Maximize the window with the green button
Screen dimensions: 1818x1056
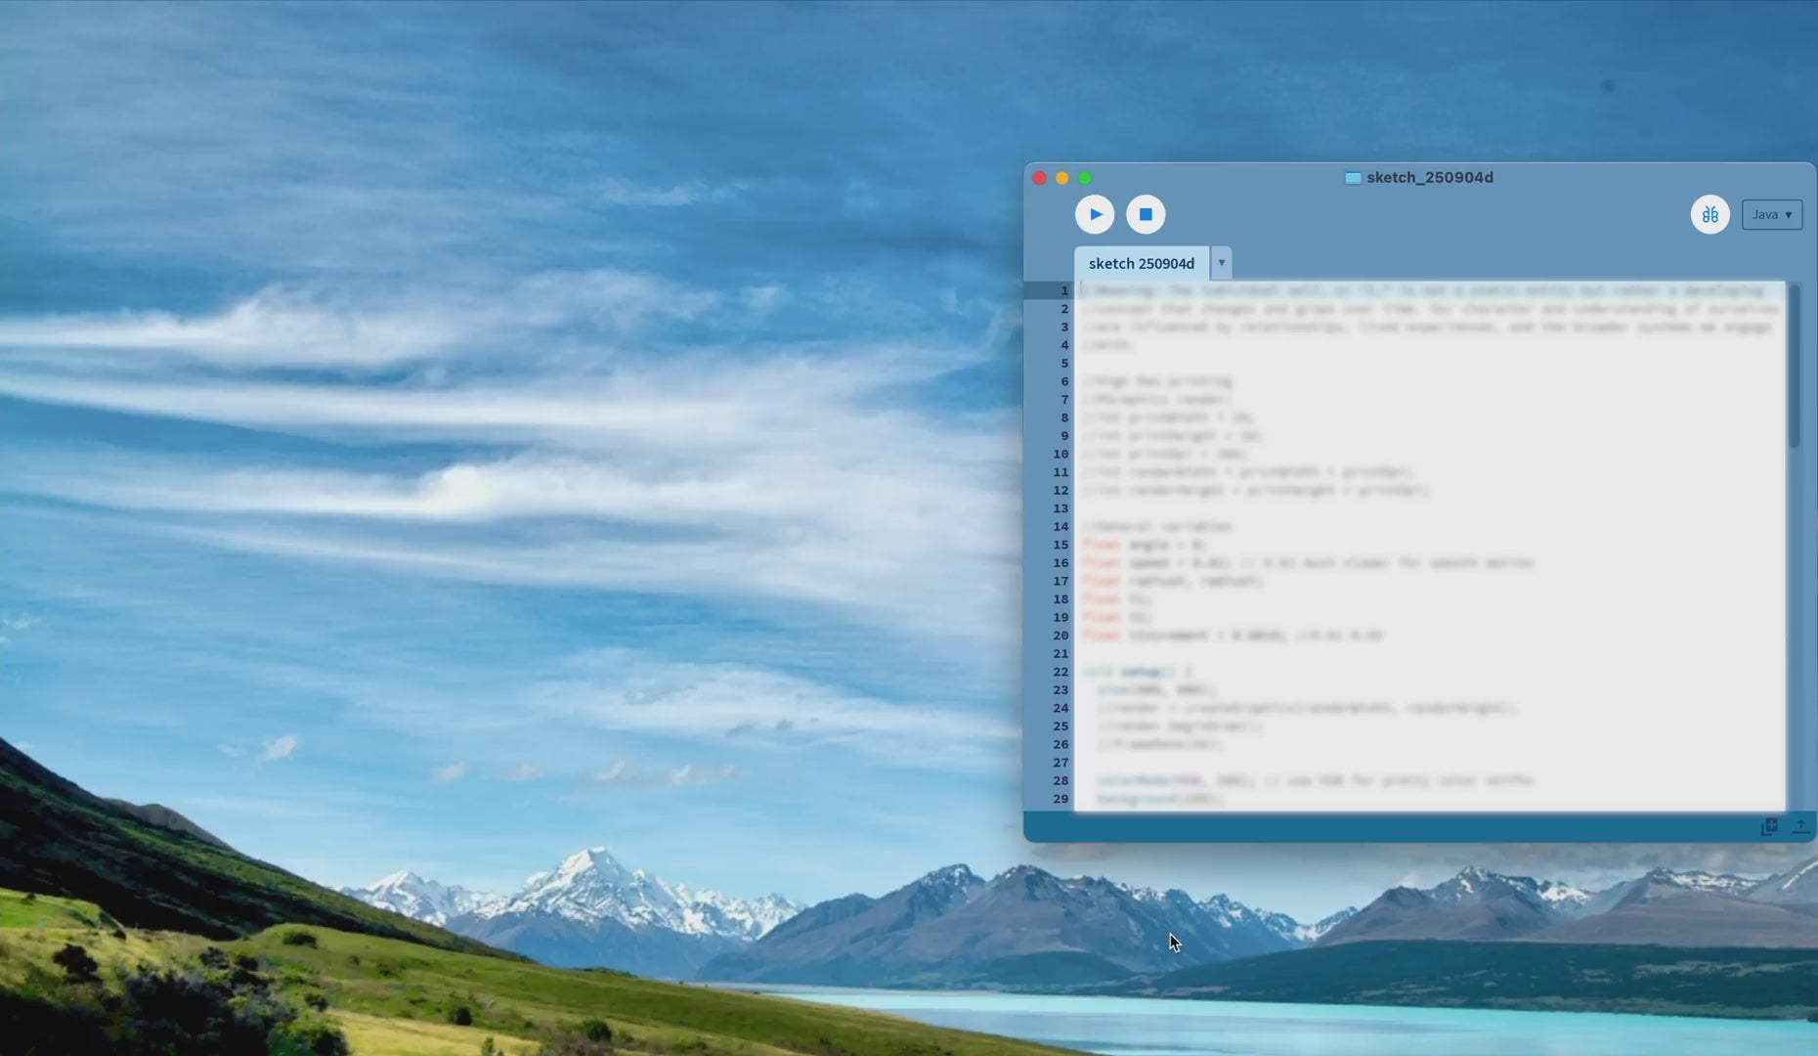click(x=1085, y=178)
